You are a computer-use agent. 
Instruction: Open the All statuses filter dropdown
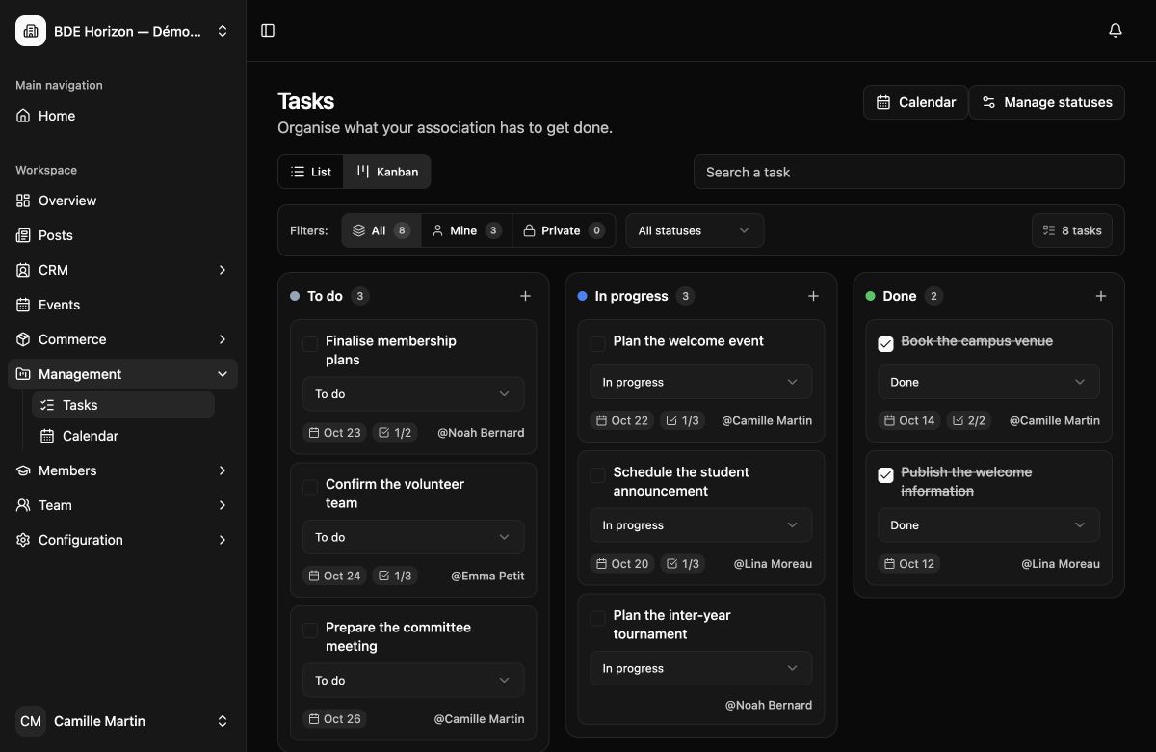(x=695, y=230)
